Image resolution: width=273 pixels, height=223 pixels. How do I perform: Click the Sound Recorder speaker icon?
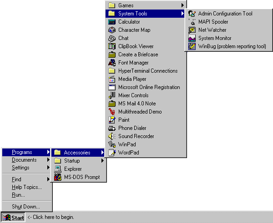pos(112,136)
